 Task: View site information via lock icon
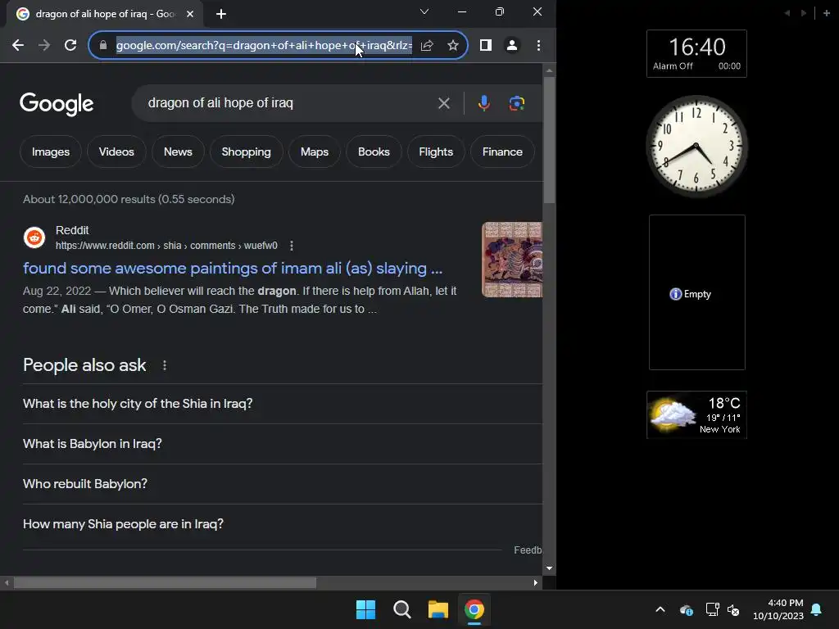tap(103, 46)
